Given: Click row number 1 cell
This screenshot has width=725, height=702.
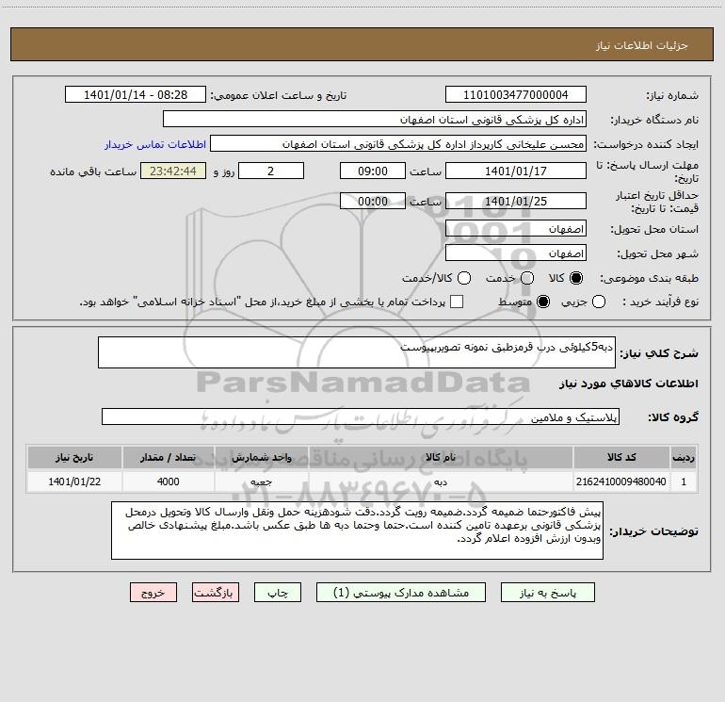Looking at the screenshot, I should click(x=684, y=482).
